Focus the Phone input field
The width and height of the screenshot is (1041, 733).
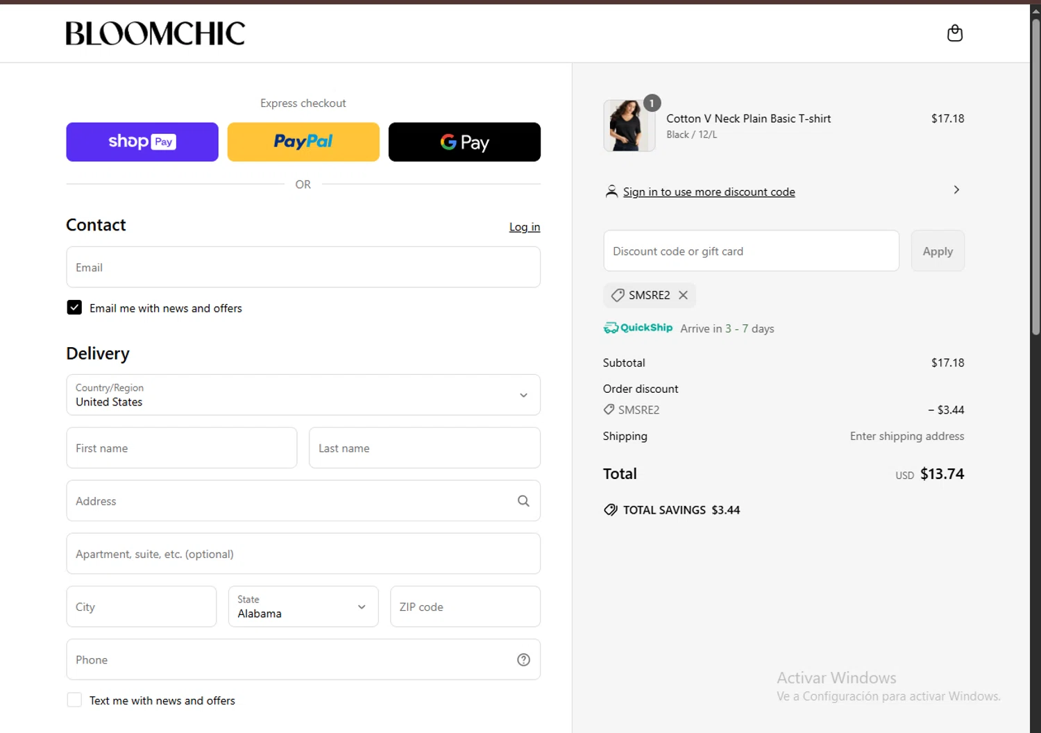[303, 659]
